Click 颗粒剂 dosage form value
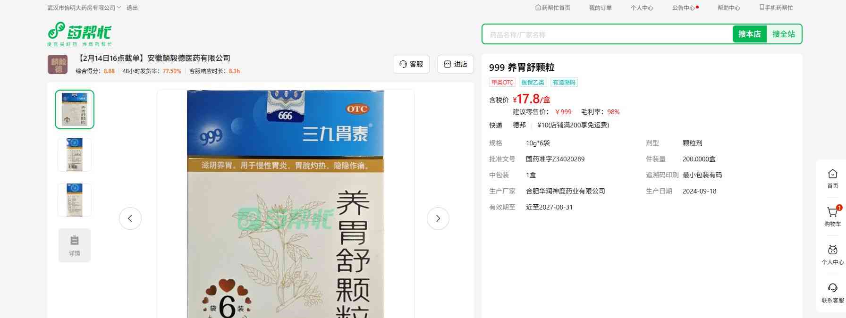This screenshot has width=846, height=318. click(x=692, y=143)
